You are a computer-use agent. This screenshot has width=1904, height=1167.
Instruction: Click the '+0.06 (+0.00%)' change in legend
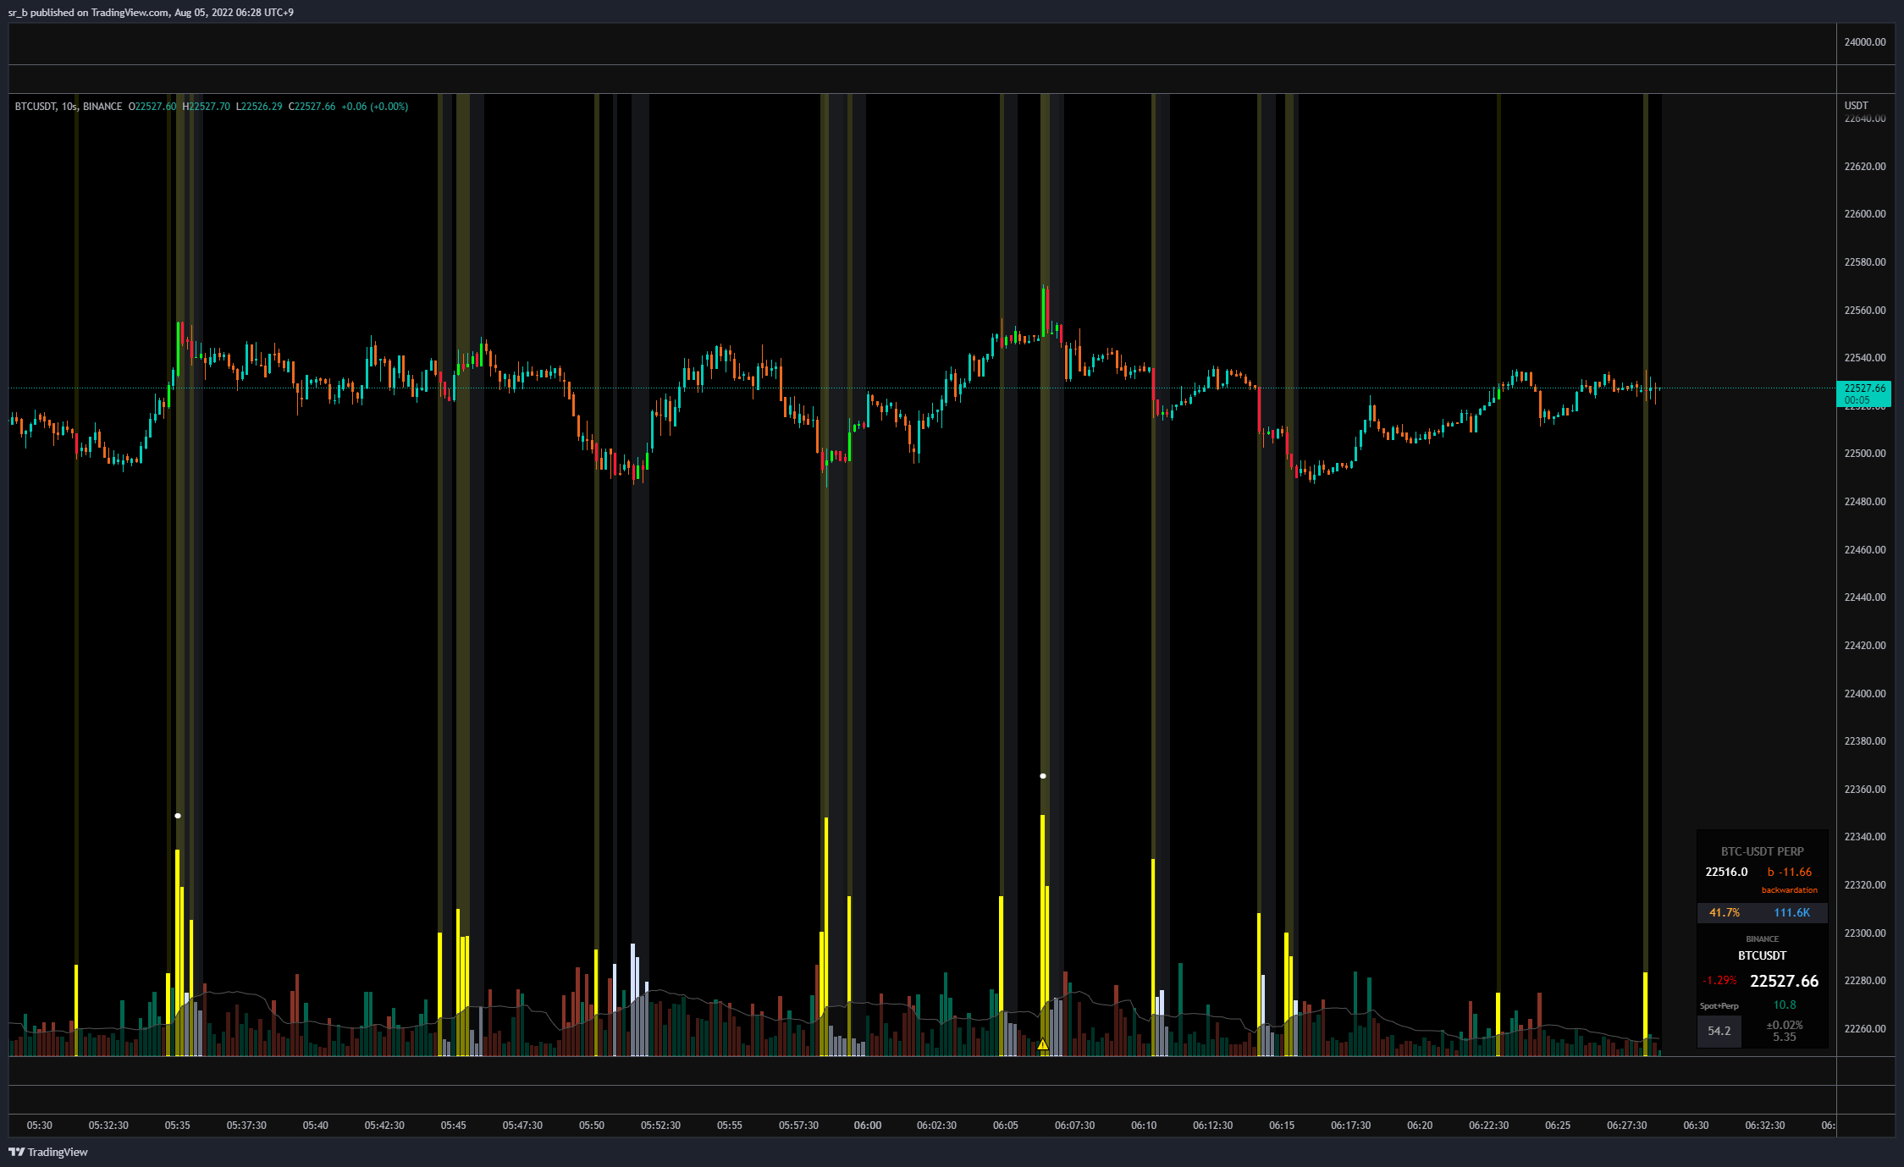click(x=375, y=107)
